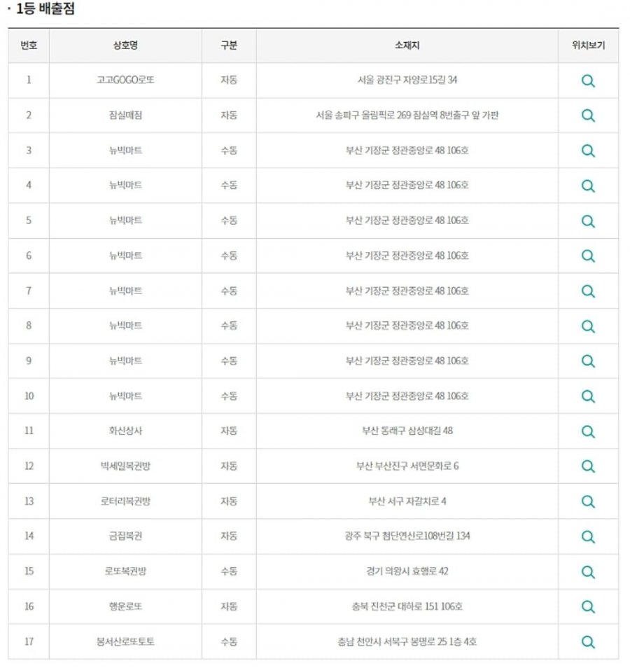Show location of 행운로또 store

click(588, 606)
